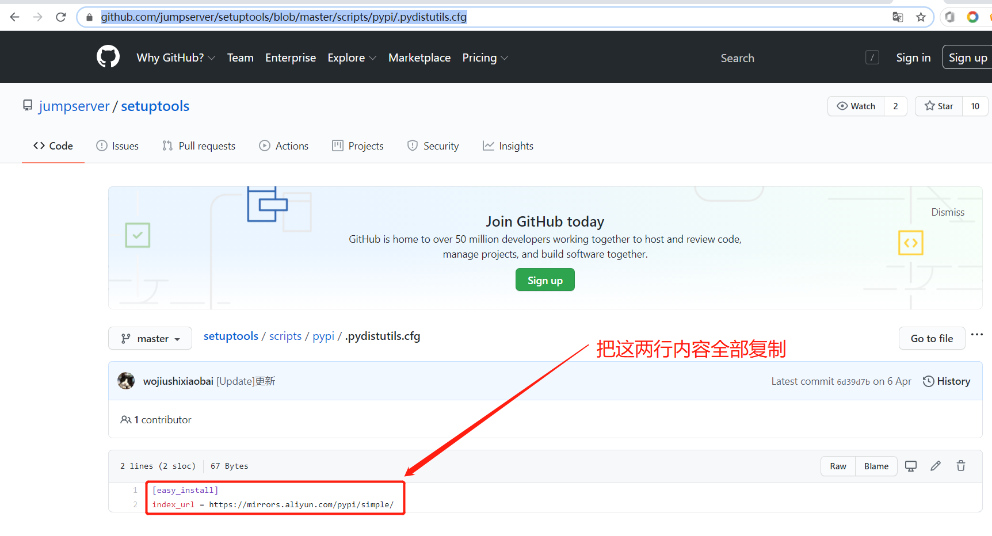992x536 pixels.
Task: Open the watchers count 2
Action: 895,106
